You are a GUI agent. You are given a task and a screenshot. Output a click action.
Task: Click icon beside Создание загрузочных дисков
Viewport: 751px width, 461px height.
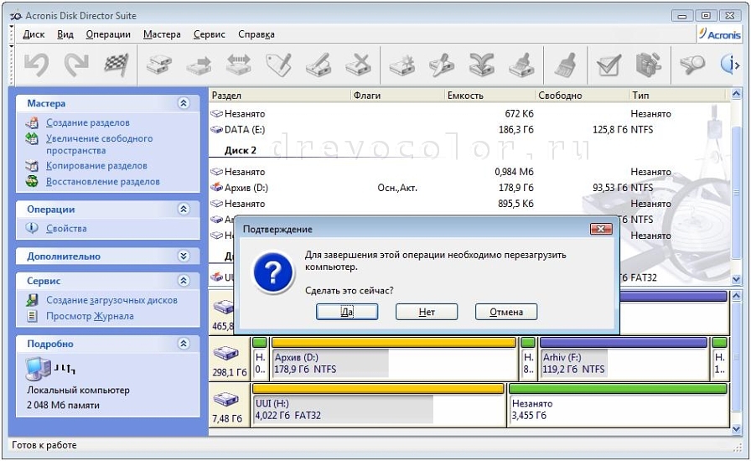pyautogui.click(x=32, y=300)
